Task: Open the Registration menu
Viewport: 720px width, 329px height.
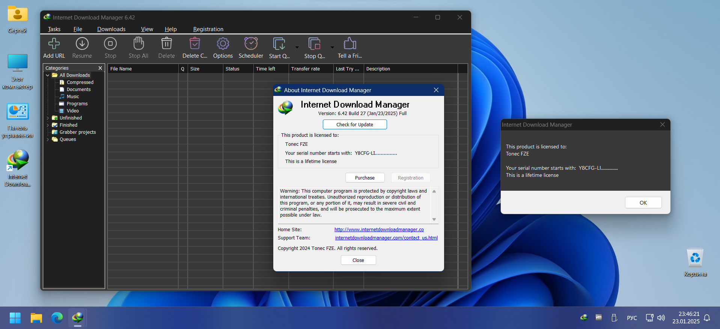Action: pos(208,29)
